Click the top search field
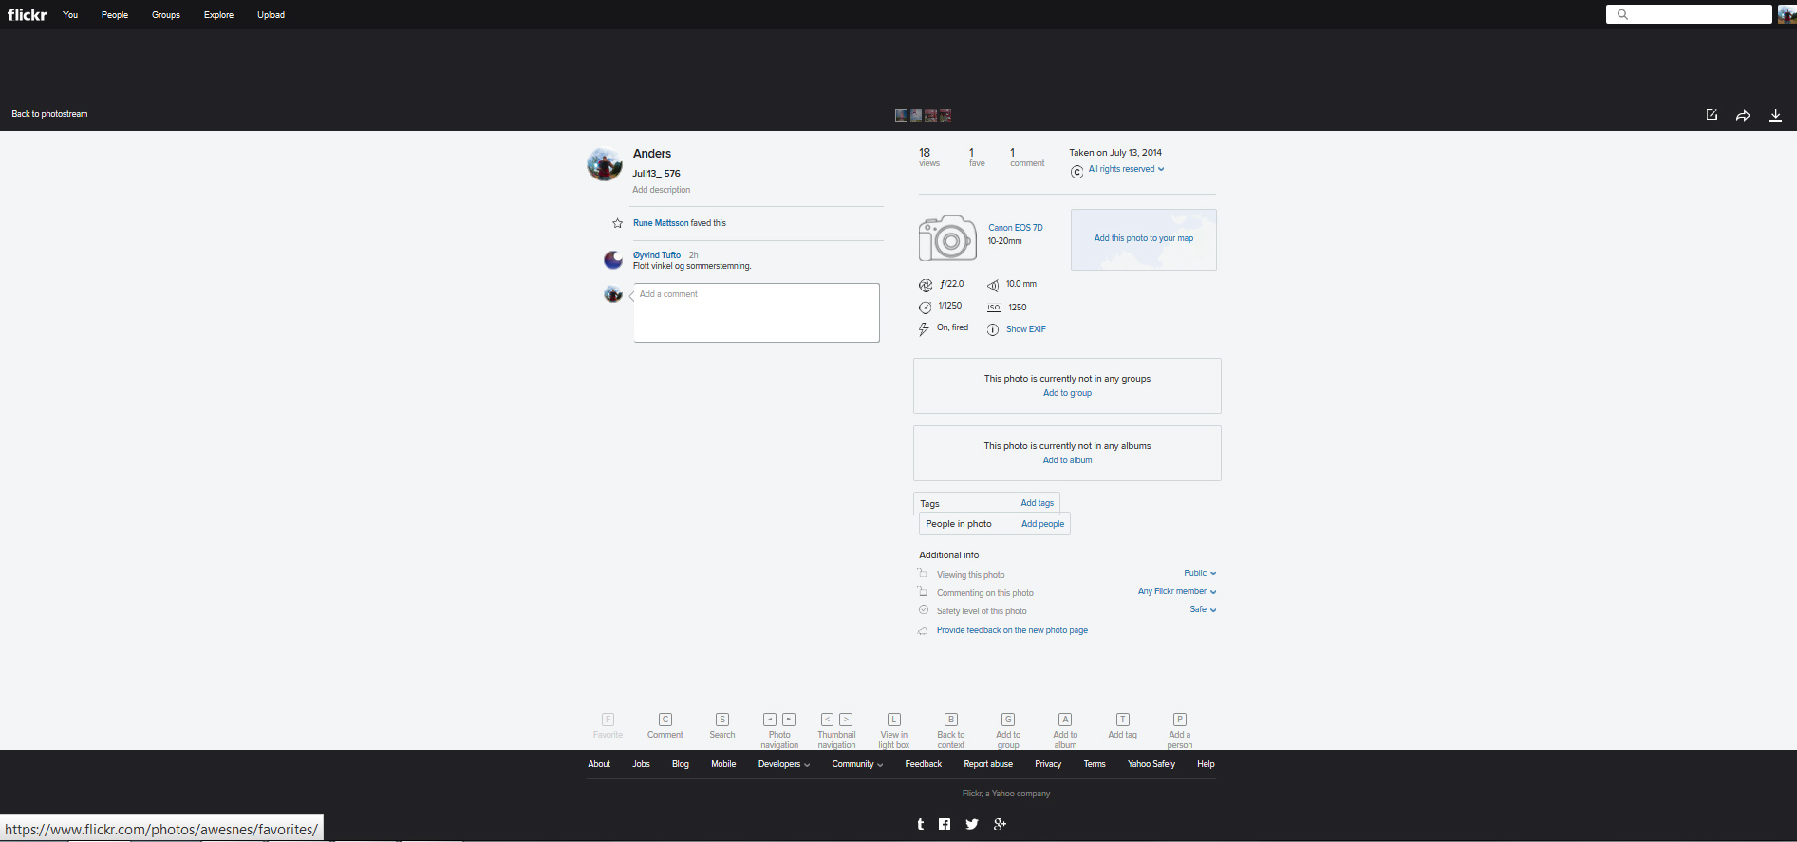This screenshot has height=842, width=1797. tap(1689, 14)
